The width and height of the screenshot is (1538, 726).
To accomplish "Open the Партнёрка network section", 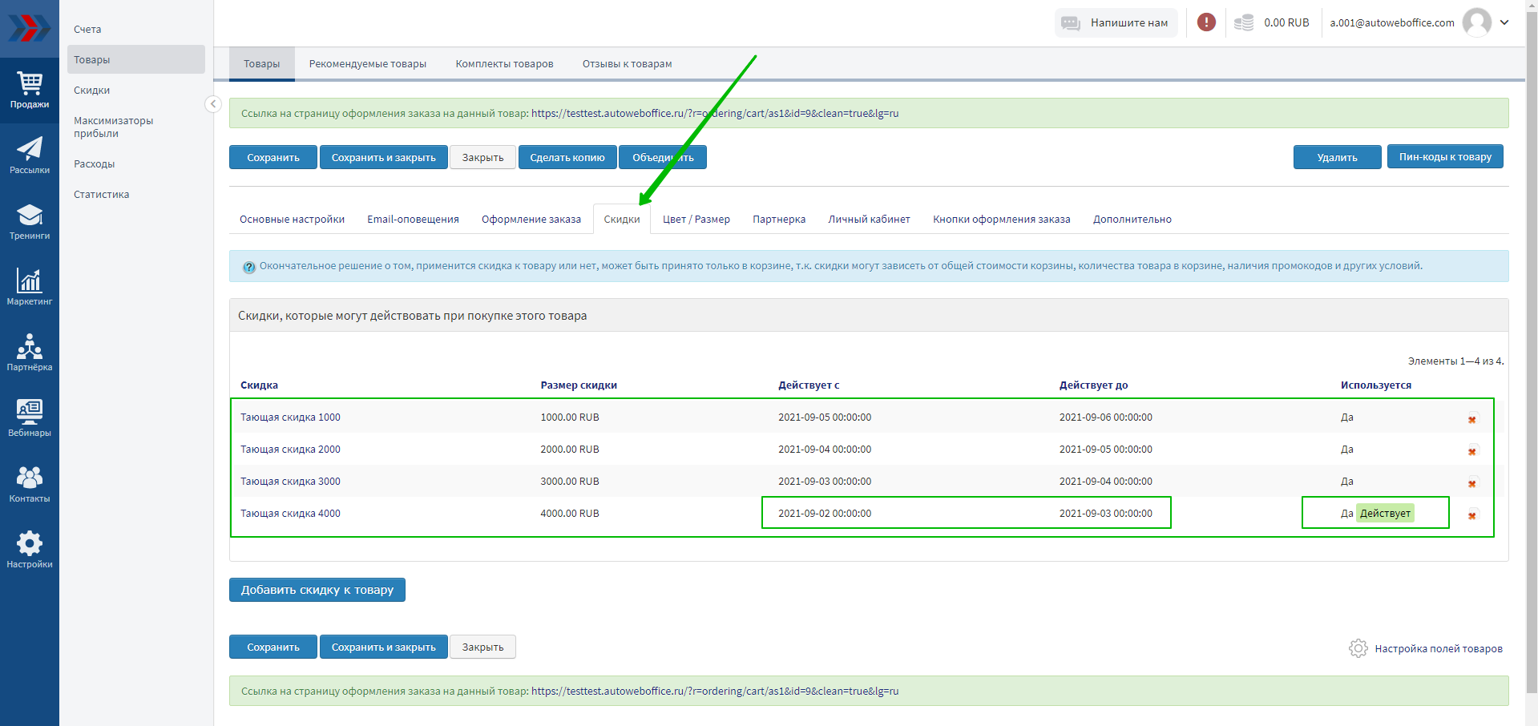I will click(x=30, y=353).
